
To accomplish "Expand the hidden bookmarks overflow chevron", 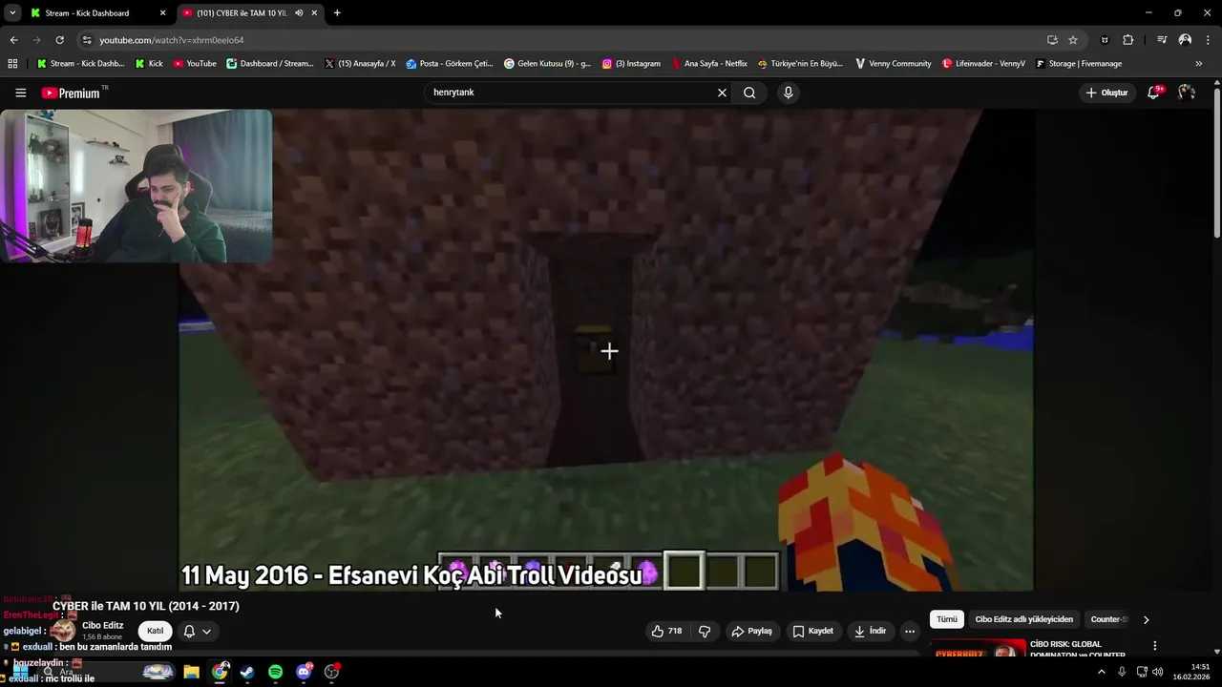I will coord(1199,64).
